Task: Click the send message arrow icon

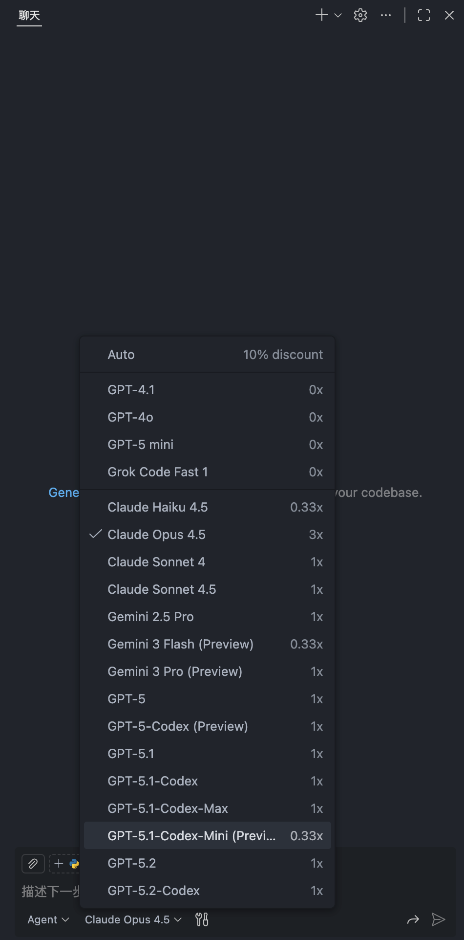Action: [x=438, y=919]
